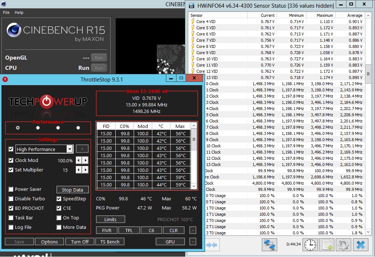The height and width of the screenshot is (257, 375).
Task: Decrease Clock Mod with left arrow
Action: pyautogui.click(x=79, y=160)
